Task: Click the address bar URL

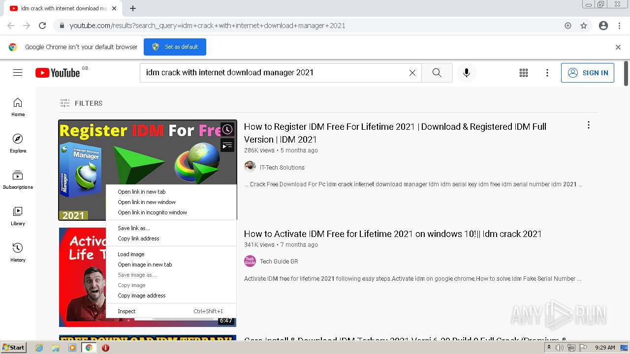Action: [x=207, y=26]
